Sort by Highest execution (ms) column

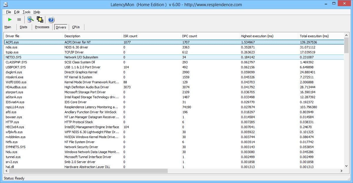click(257, 36)
